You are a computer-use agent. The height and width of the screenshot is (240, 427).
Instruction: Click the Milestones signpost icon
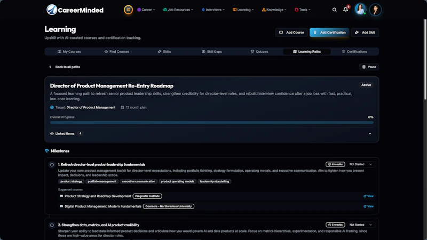coord(47,151)
